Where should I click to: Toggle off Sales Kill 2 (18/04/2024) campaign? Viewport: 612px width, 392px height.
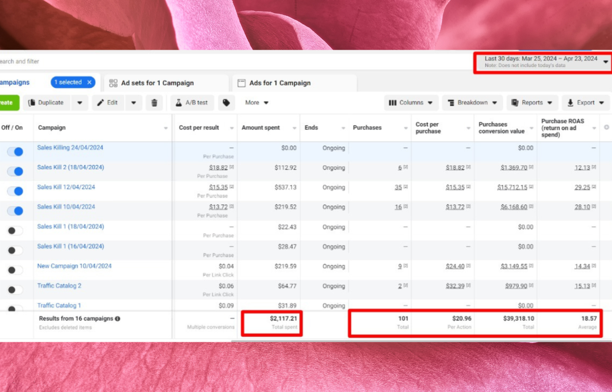[15, 171]
